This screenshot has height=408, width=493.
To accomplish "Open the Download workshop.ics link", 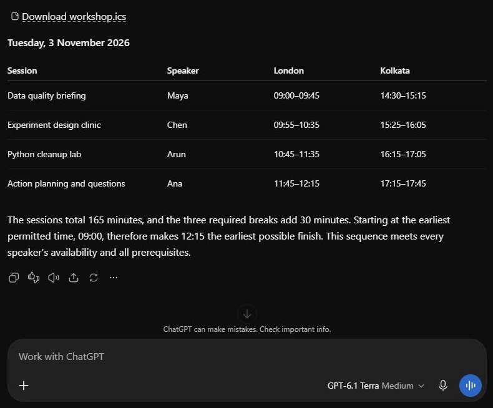I will [x=74, y=17].
